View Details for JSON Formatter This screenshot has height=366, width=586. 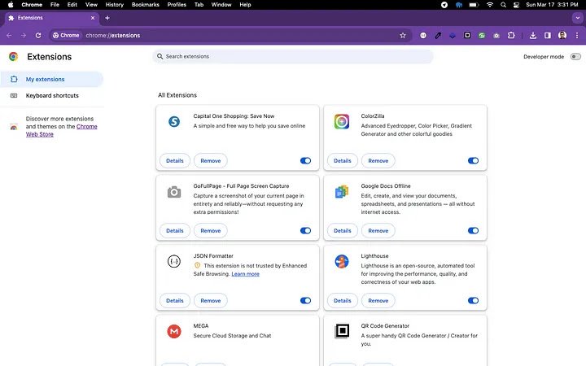[174, 300]
